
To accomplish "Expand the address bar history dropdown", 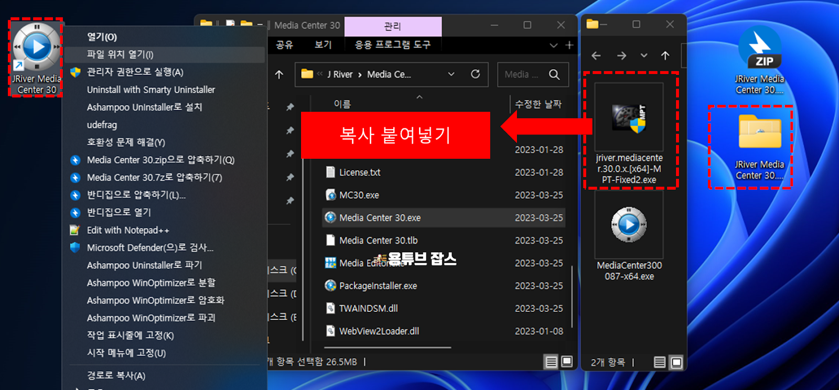I will (x=451, y=74).
